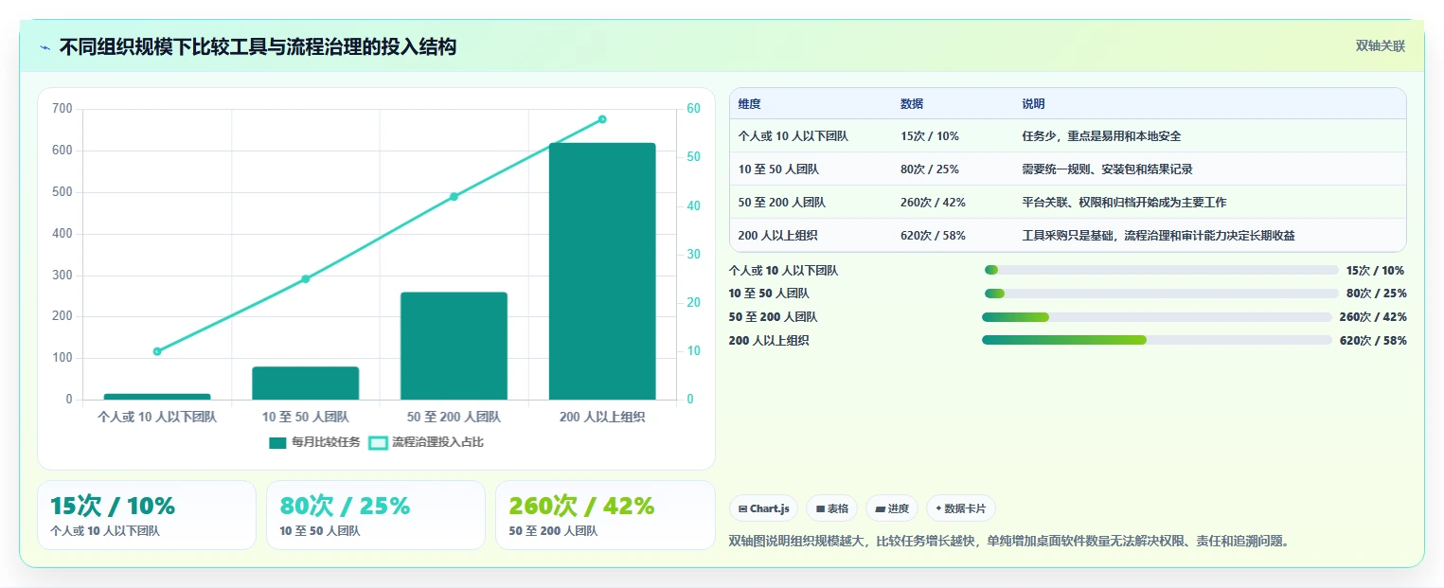Click the line point above 10 至 50 人团队
This screenshot has width=1444, height=588.
(x=306, y=279)
